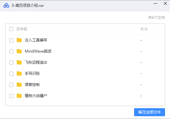Viewport: 170px width, 119px height.
Task: Click folder icon of 植物大战僵尸
Action: coord(19,96)
